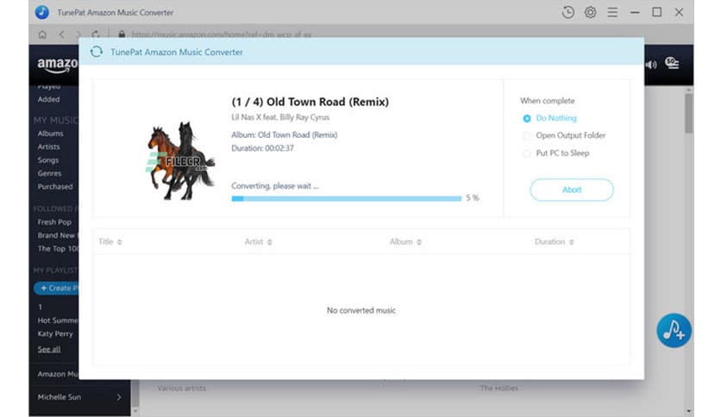Open the settings gear icon

[x=591, y=12]
